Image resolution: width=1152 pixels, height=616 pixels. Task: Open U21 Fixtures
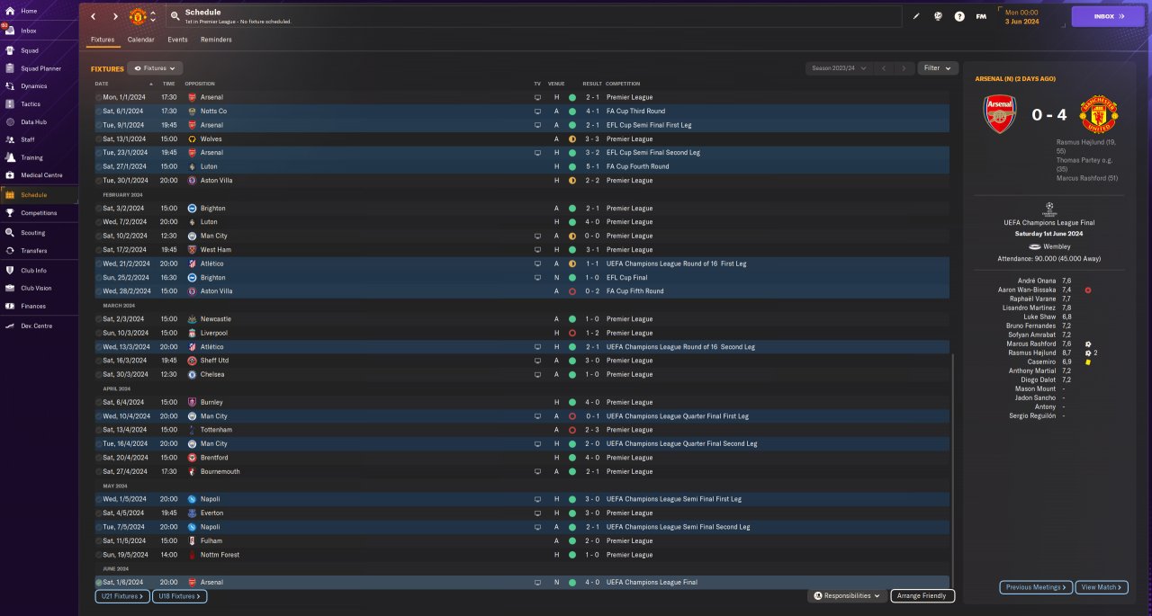coord(121,596)
